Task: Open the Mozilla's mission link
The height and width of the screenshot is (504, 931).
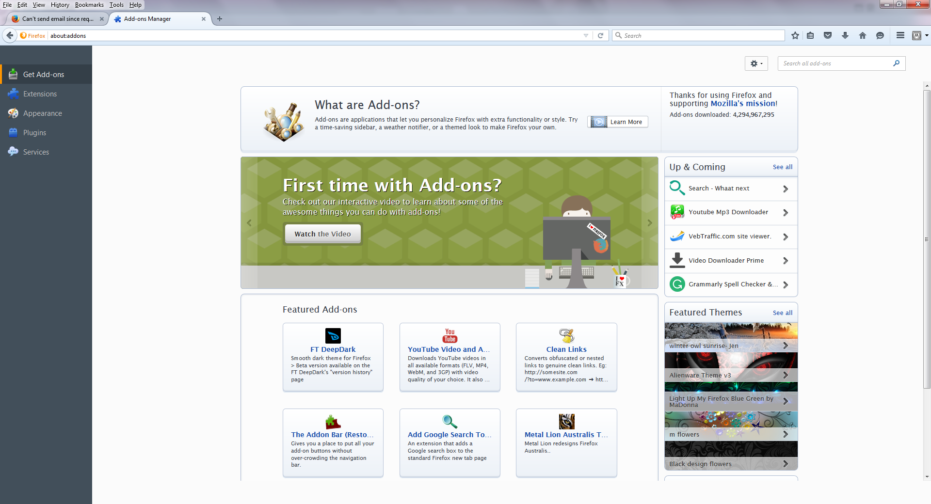Action: (x=743, y=103)
